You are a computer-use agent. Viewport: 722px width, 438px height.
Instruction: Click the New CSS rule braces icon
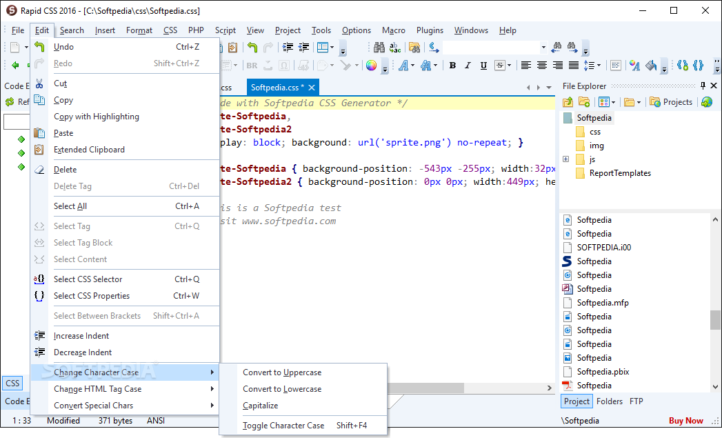[x=683, y=66]
